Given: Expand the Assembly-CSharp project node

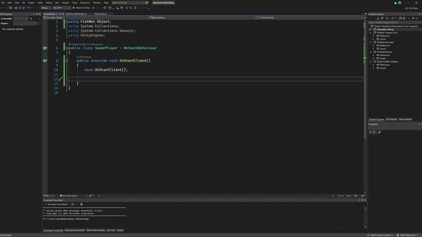Looking at the screenshot, I should coord(371,30).
